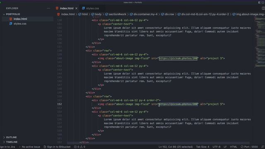The image size is (265, 149).
Task: Click the minimap code overview
Action: pos(260,42)
